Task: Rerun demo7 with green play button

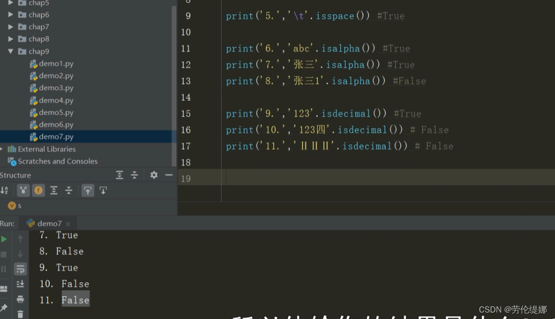Action: pyautogui.click(x=4, y=239)
